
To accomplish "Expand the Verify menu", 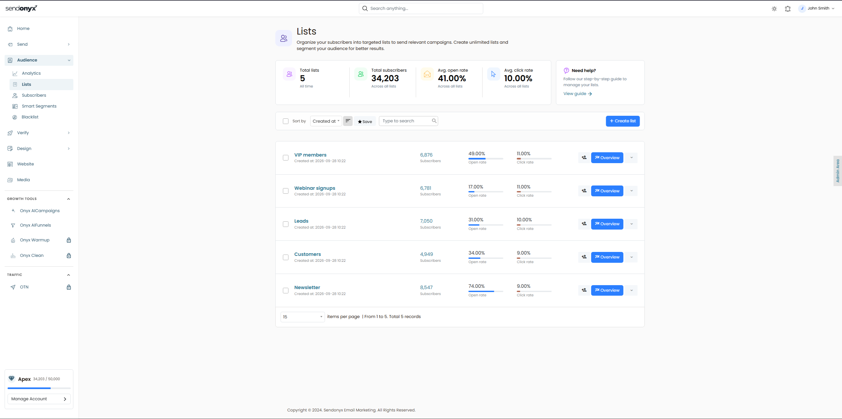I will 39,133.
